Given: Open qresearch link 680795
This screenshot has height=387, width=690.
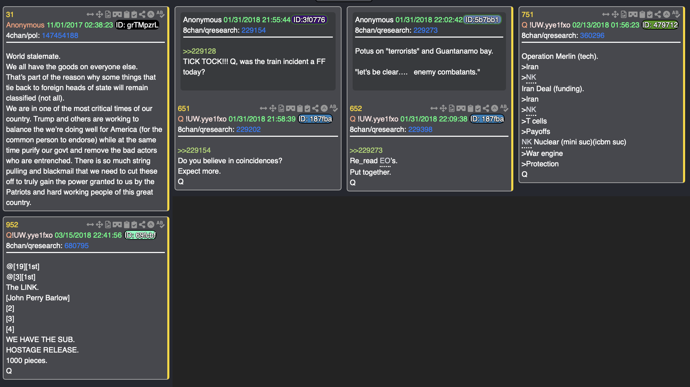Looking at the screenshot, I should click(x=77, y=246).
